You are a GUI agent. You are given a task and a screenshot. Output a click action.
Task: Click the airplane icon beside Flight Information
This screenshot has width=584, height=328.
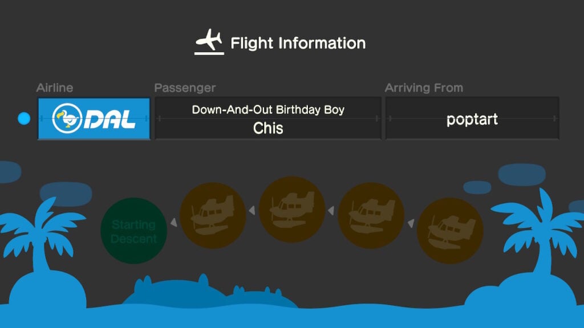coord(209,42)
